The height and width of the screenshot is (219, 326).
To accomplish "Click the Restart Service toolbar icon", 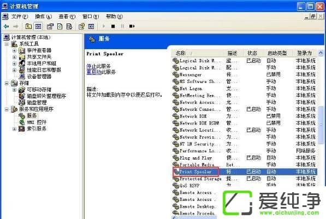I will coord(132,26).
